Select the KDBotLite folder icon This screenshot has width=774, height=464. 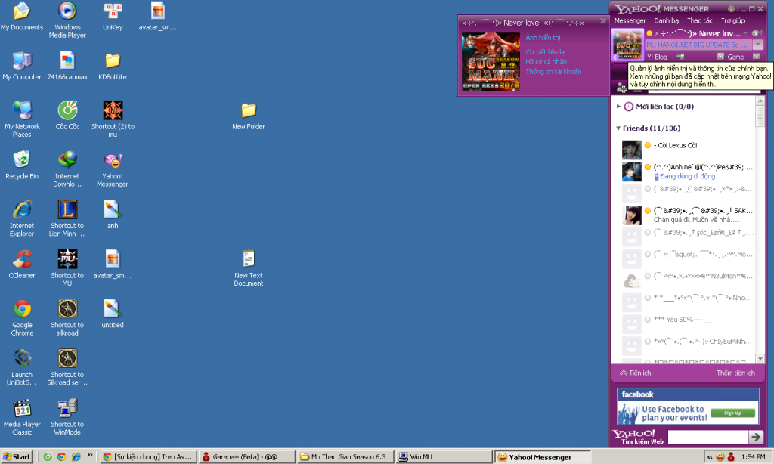pyautogui.click(x=113, y=66)
